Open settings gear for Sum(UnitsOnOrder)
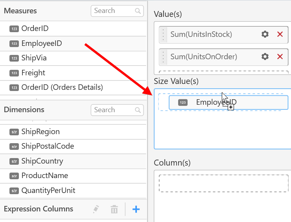The width and height of the screenshot is (291, 222). pyautogui.click(x=265, y=57)
